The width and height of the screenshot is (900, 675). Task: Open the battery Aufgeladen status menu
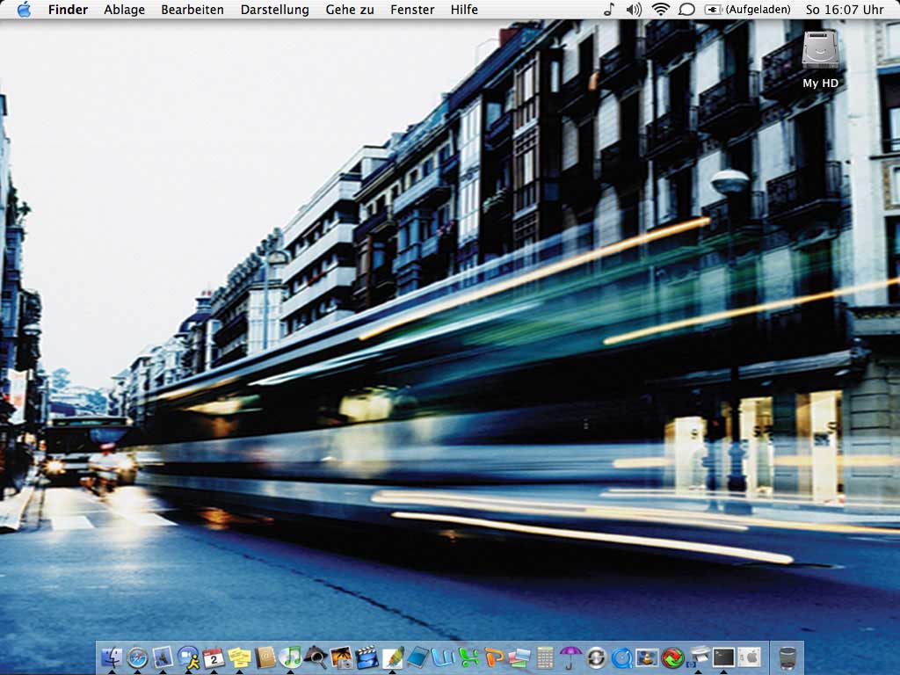tap(747, 9)
